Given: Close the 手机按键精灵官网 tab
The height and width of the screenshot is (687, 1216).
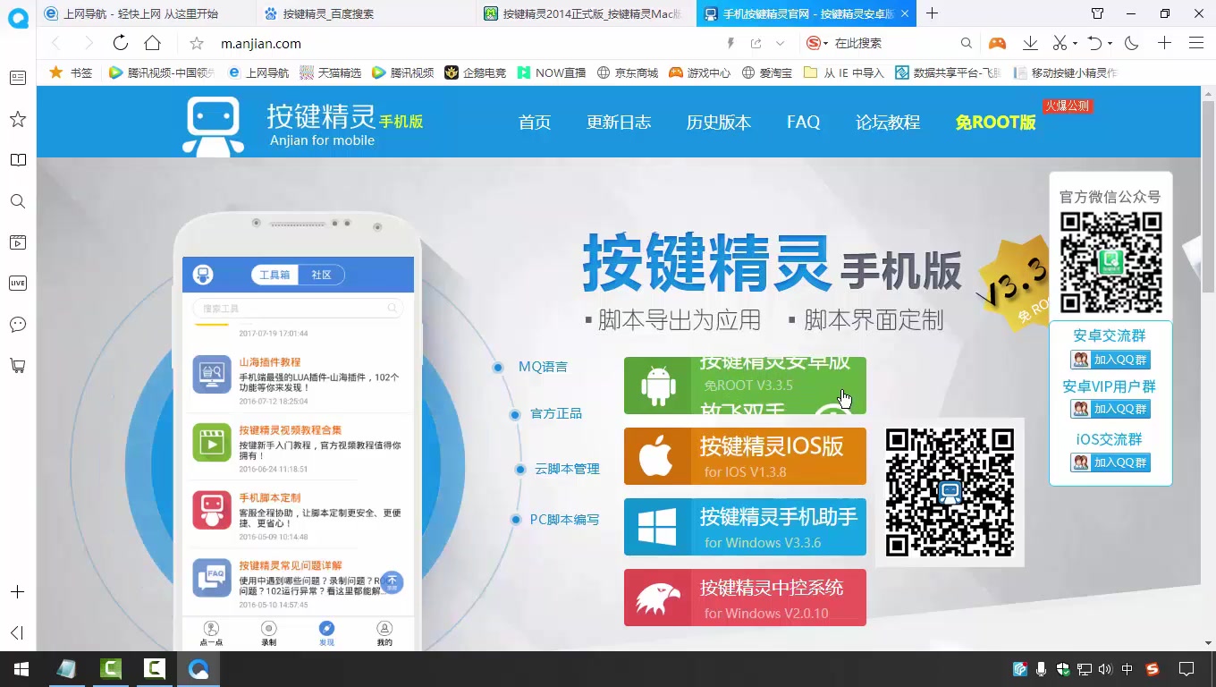Looking at the screenshot, I should coord(905,13).
